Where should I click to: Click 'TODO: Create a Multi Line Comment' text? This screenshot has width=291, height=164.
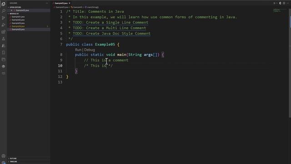pyautogui.click(x=109, y=28)
